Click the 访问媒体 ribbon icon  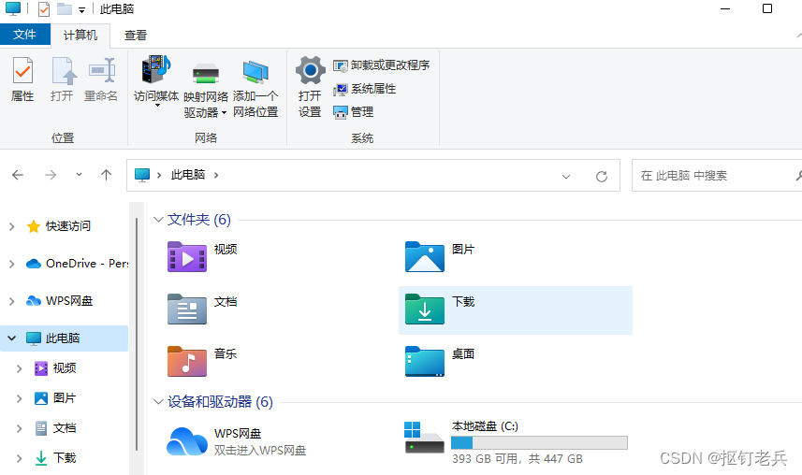coord(155,71)
